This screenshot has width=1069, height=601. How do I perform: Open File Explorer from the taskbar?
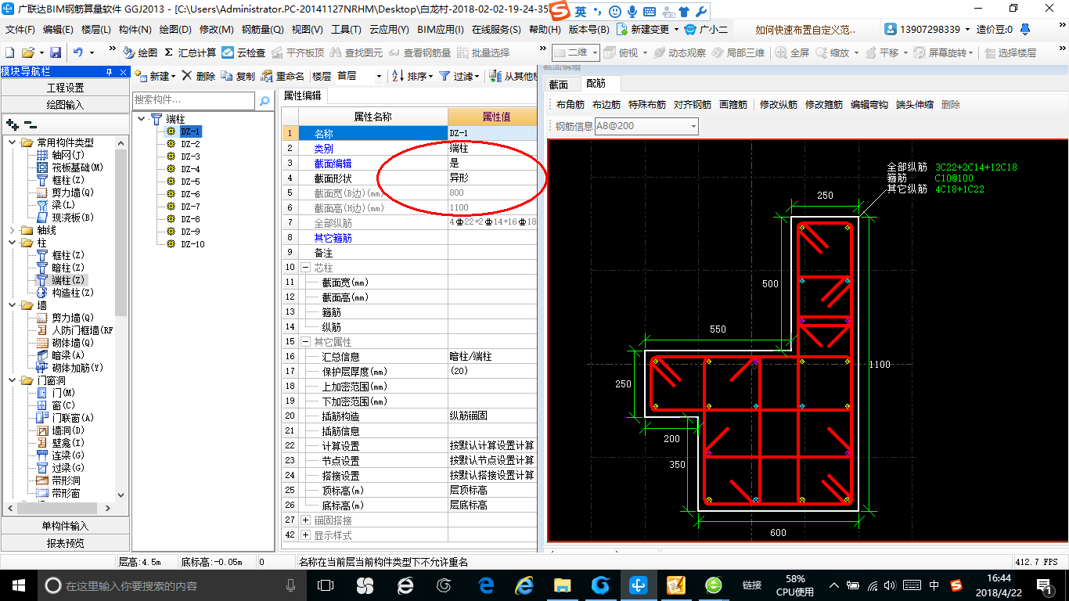click(x=562, y=585)
